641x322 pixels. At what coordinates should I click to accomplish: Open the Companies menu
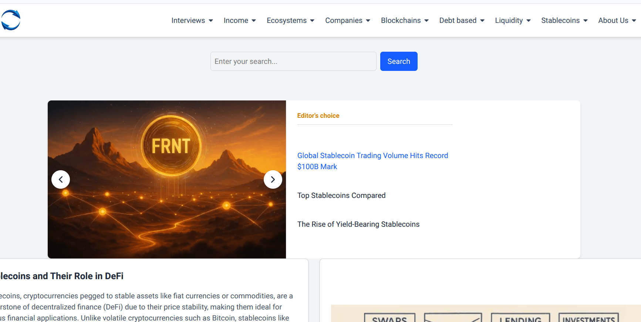(x=348, y=20)
